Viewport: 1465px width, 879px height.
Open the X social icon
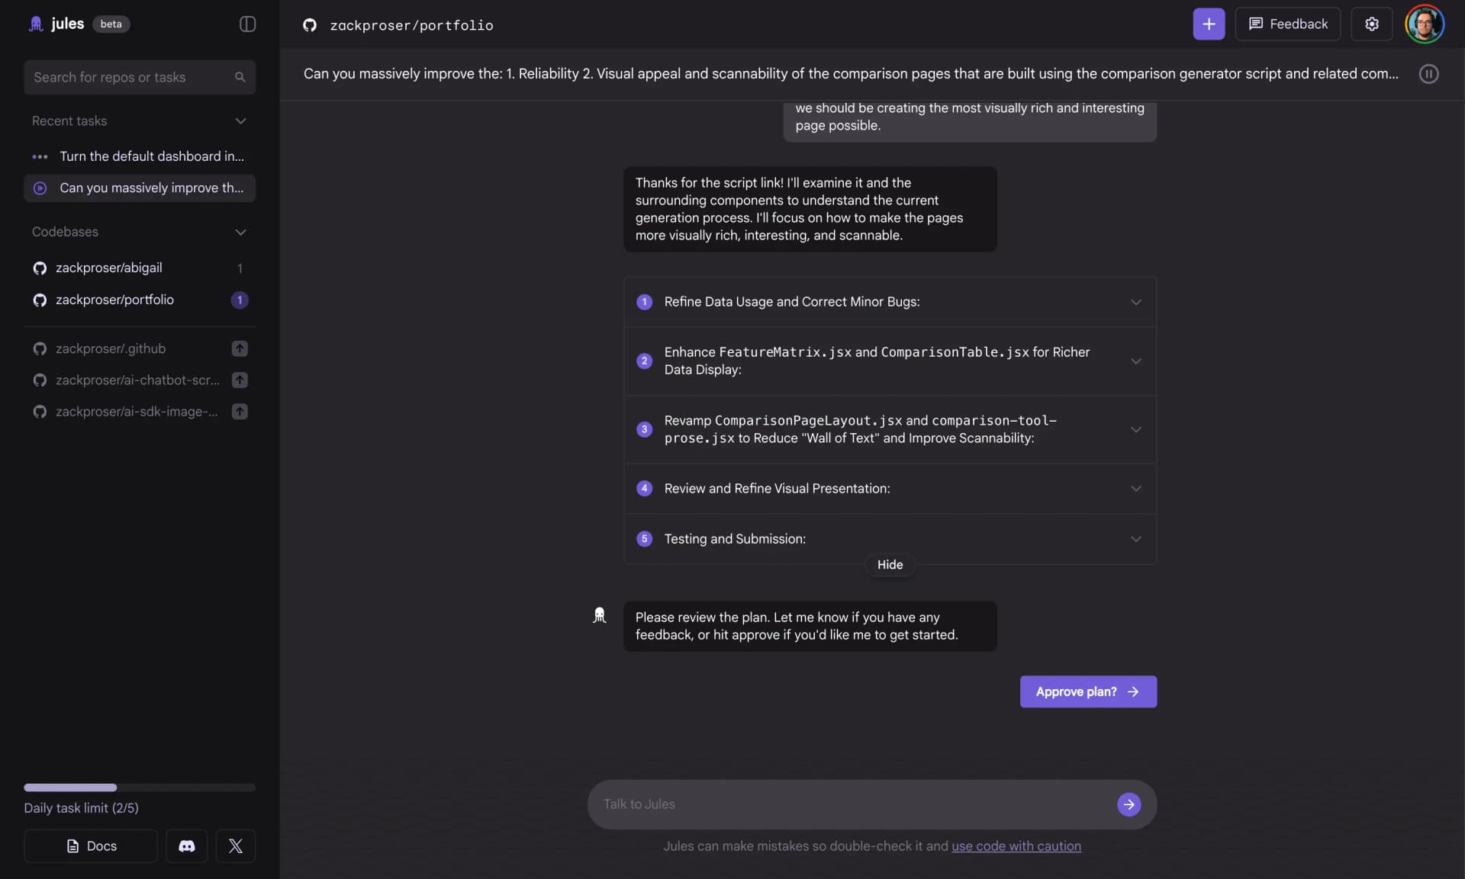coord(235,846)
